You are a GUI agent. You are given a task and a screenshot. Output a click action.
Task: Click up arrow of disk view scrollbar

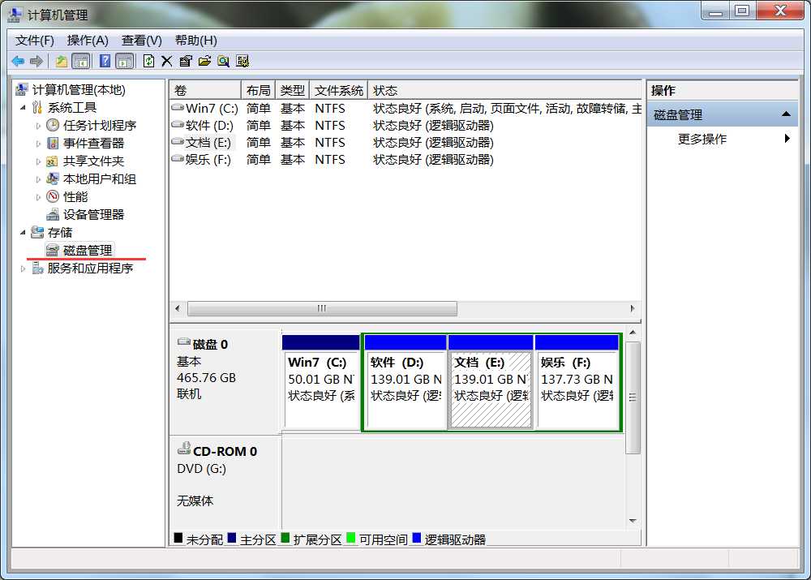[633, 333]
